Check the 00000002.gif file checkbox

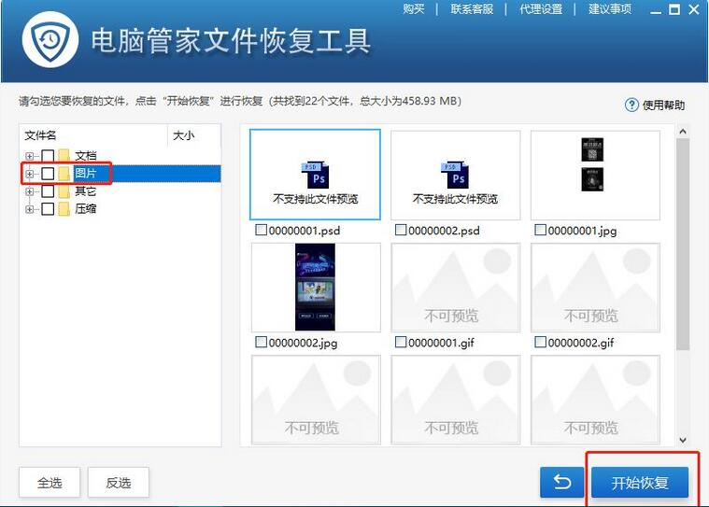pyautogui.click(x=540, y=342)
